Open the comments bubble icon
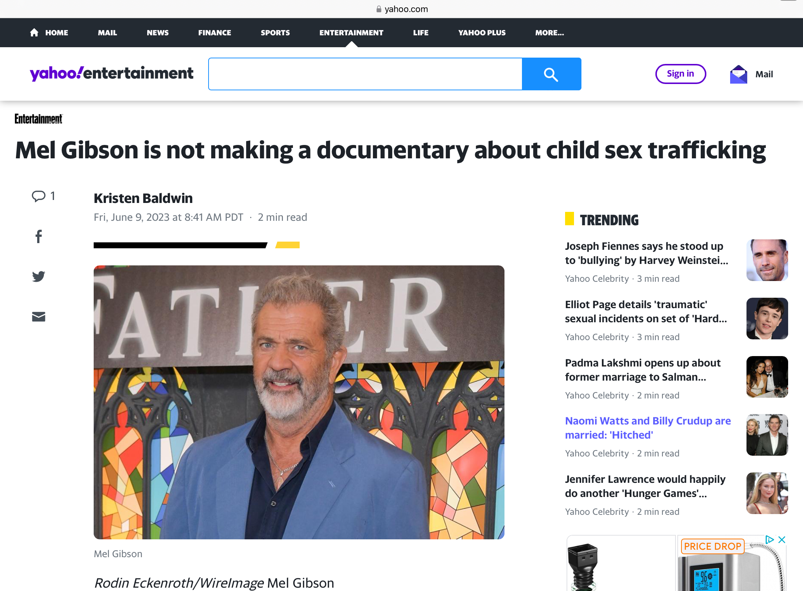803x591 pixels. (x=39, y=196)
